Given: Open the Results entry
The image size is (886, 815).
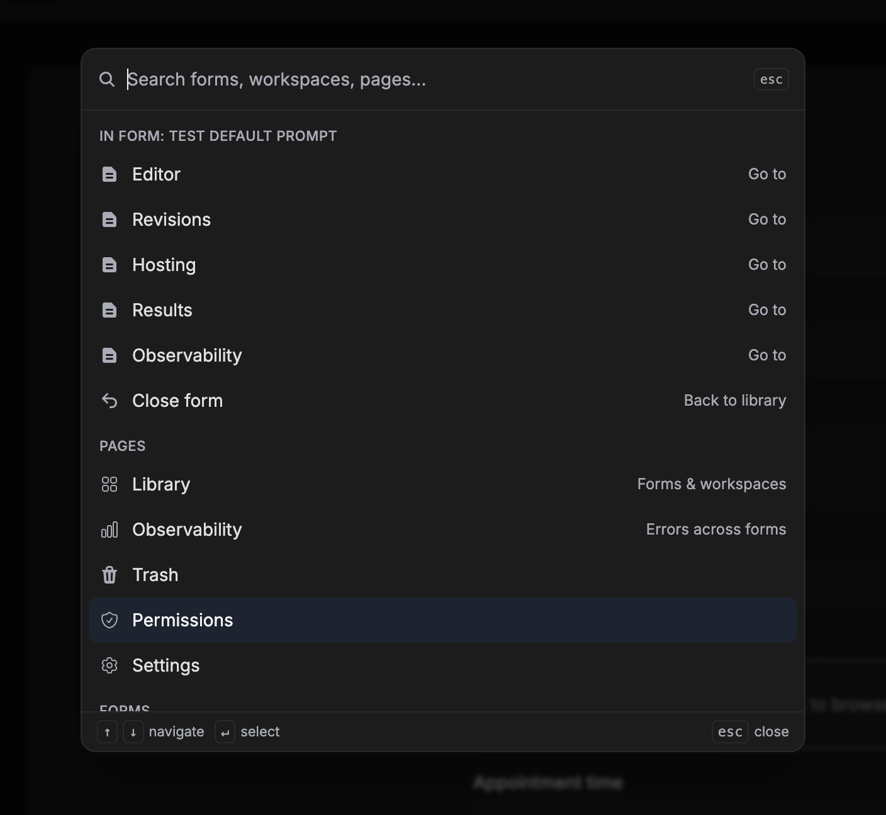Looking at the screenshot, I should click(x=443, y=310).
